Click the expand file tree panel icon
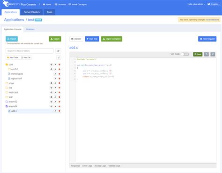The image size is (222, 173). click(59, 58)
